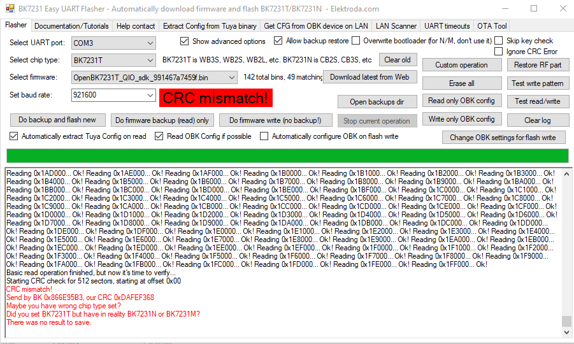Image resolution: width=574 pixels, height=344 pixels.
Task: Maximize the Flasher window
Action: click(x=534, y=8)
